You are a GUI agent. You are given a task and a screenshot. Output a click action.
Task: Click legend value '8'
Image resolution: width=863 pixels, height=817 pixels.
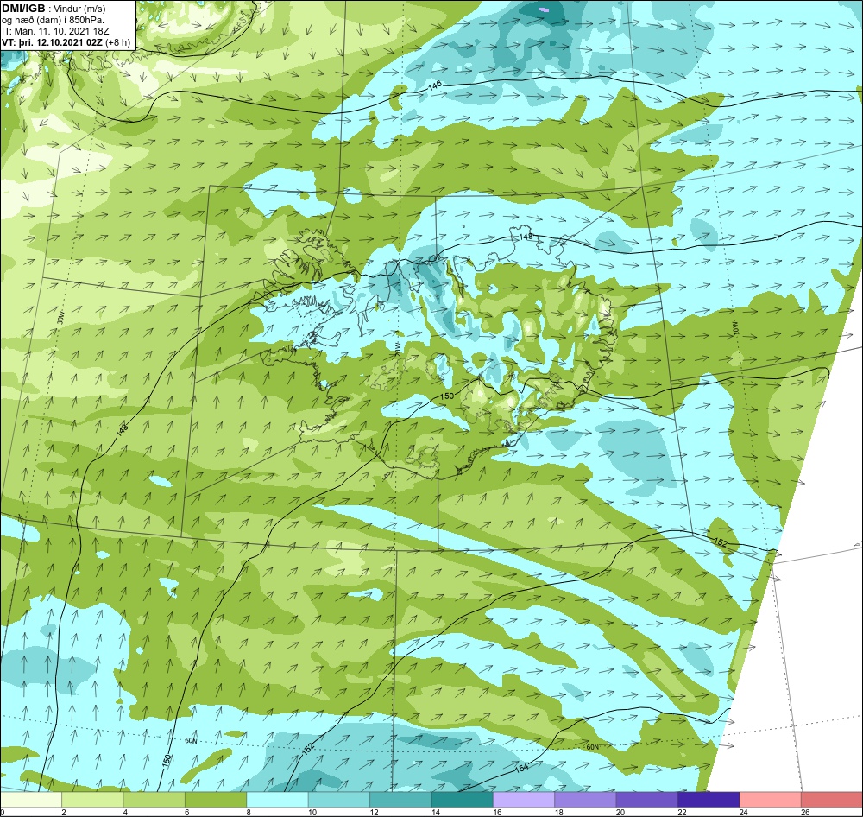click(x=249, y=812)
